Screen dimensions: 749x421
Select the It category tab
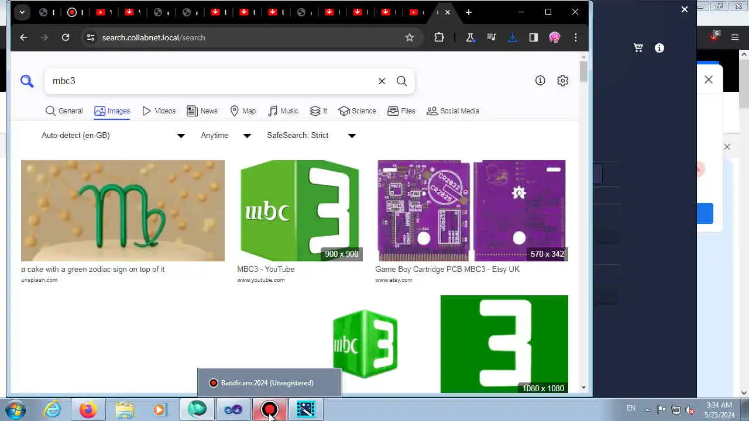tap(318, 111)
